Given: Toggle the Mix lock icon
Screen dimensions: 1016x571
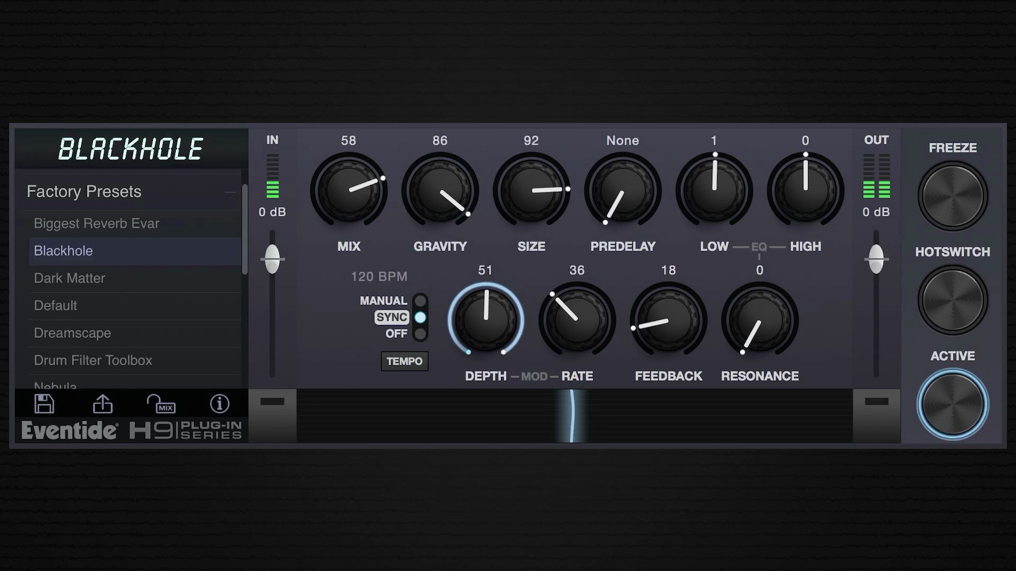Looking at the screenshot, I should click(x=161, y=404).
